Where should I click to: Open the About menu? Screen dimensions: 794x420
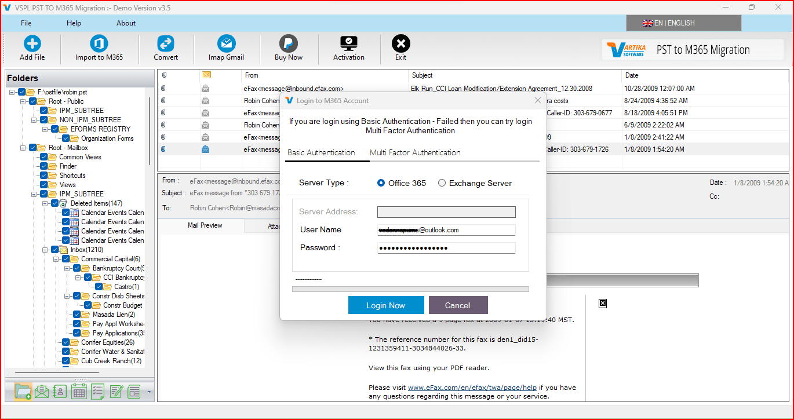pyautogui.click(x=126, y=23)
